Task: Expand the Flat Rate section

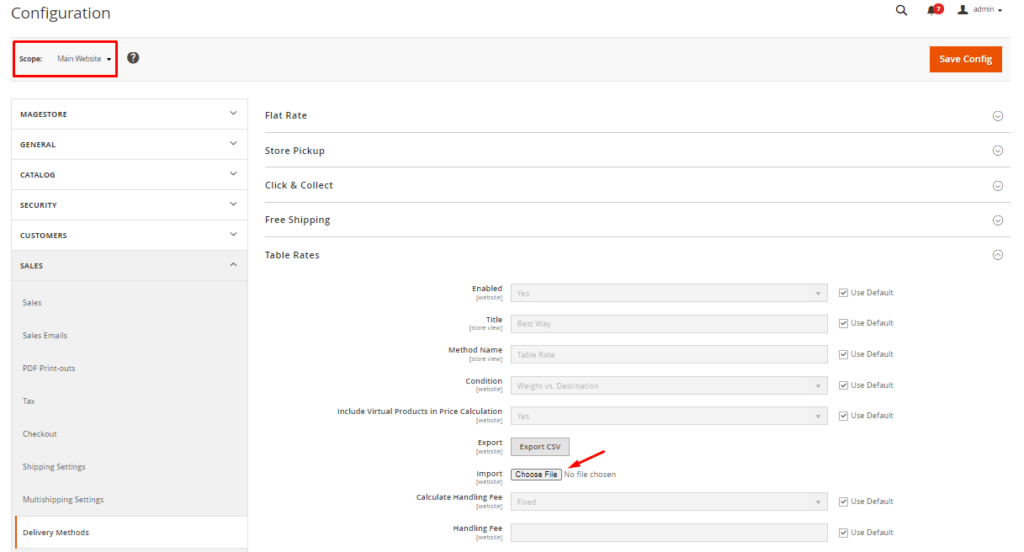Action: point(998,115)
